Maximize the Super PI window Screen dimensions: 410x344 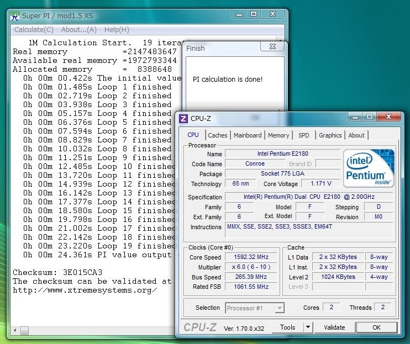253,14
